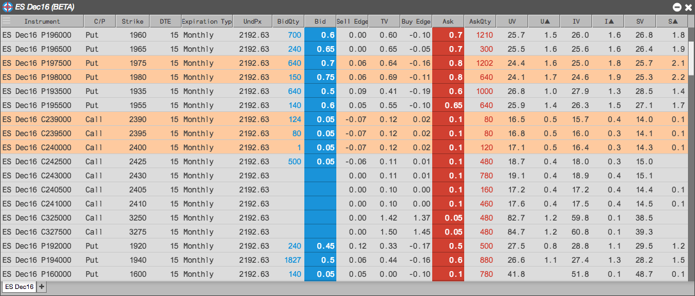This screenshot has height=296, width=695.
Task: Click the SV column header
Action: pos(640,21)
